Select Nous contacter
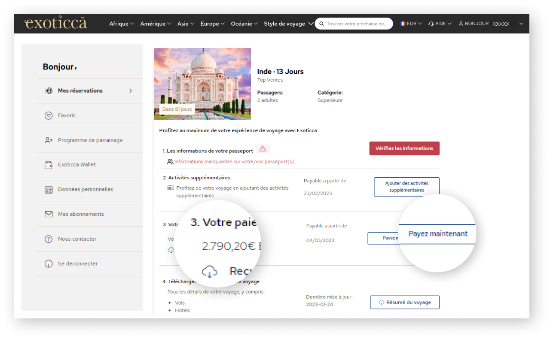The width and height of the screenshot is (550, 339). [89, 239]
